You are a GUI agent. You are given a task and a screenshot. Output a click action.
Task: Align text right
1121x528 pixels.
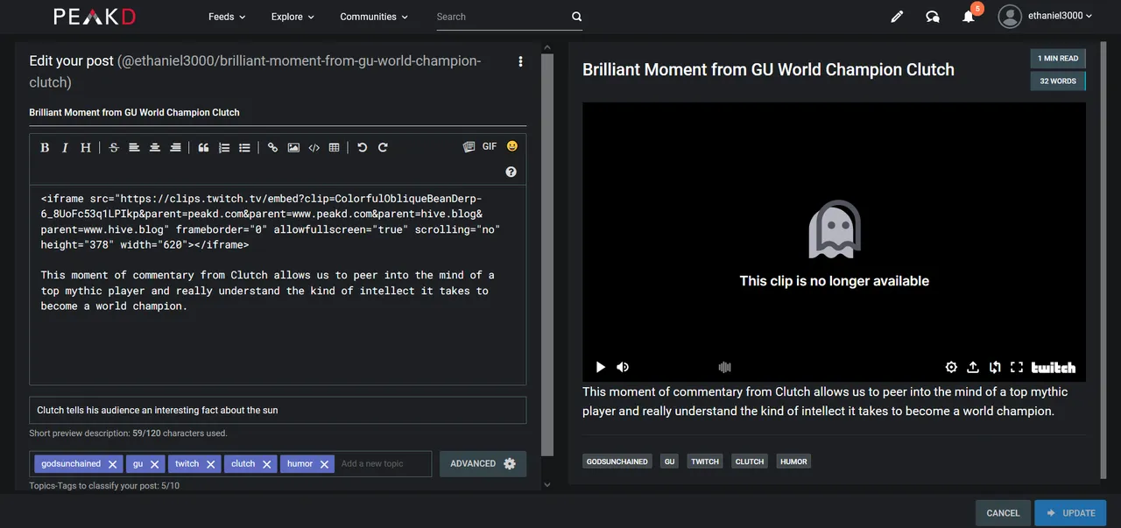[x=175, y=148]
